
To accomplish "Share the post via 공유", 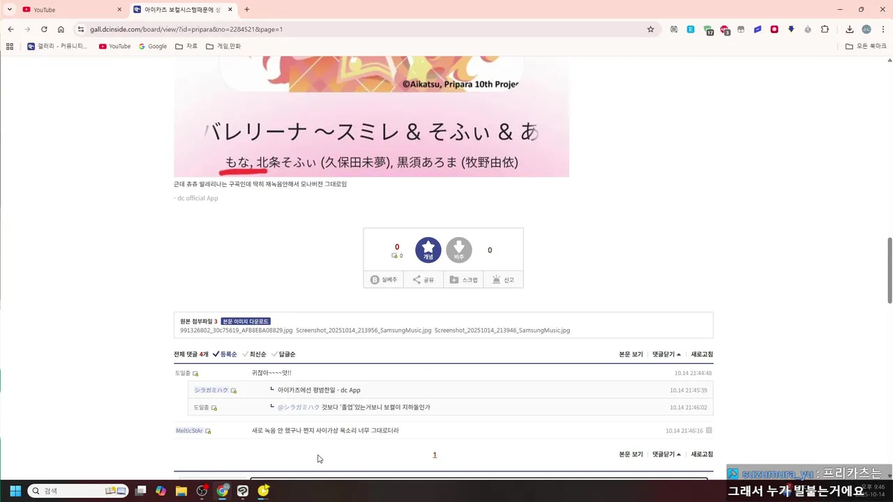I will pyautogui.click(x=423, y=280).
